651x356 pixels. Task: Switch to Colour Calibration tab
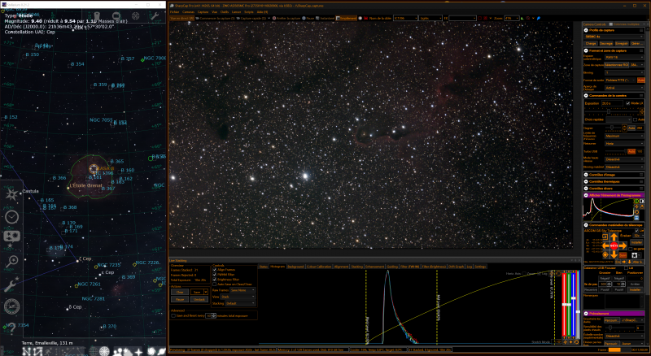click(319, 267)
